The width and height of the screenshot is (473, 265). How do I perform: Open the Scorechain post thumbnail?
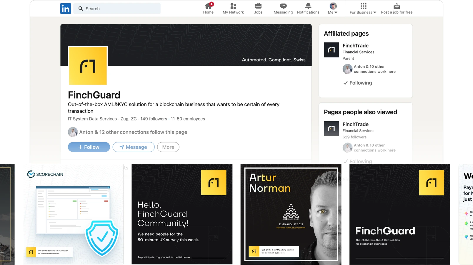tap(73, 214)
